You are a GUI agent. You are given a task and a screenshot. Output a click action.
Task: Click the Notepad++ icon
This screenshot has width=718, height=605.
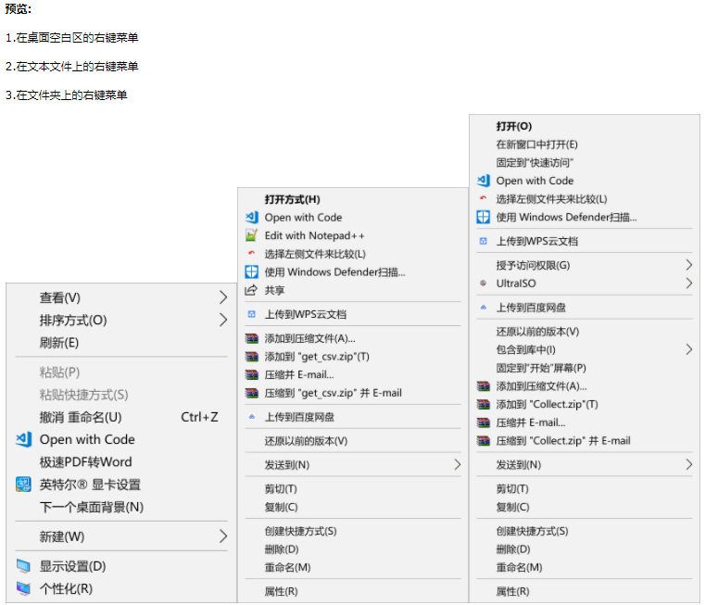point(251,235)
